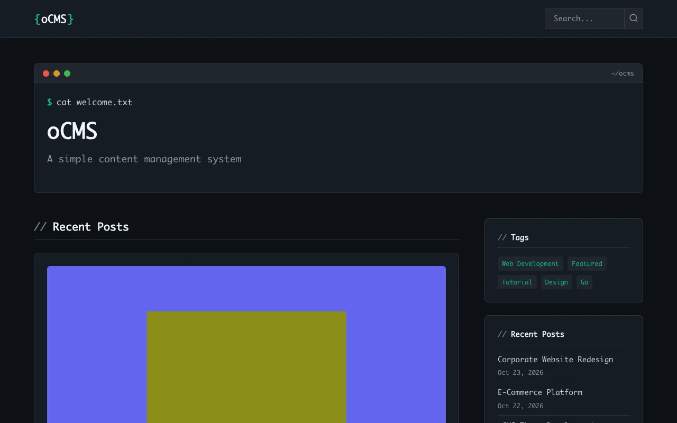Viewport: 677px width, 423px height.
Task: Filter posts by Featured tag
Action: tap(587, 264)
